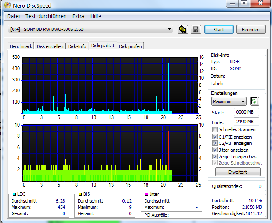
Task: Open the Datei menu
Action: 13,16
